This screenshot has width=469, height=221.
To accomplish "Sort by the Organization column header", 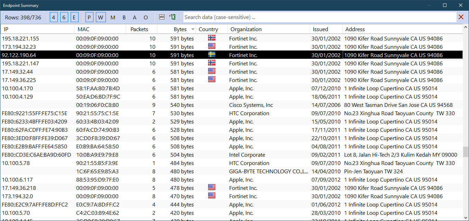I will 246,29.
